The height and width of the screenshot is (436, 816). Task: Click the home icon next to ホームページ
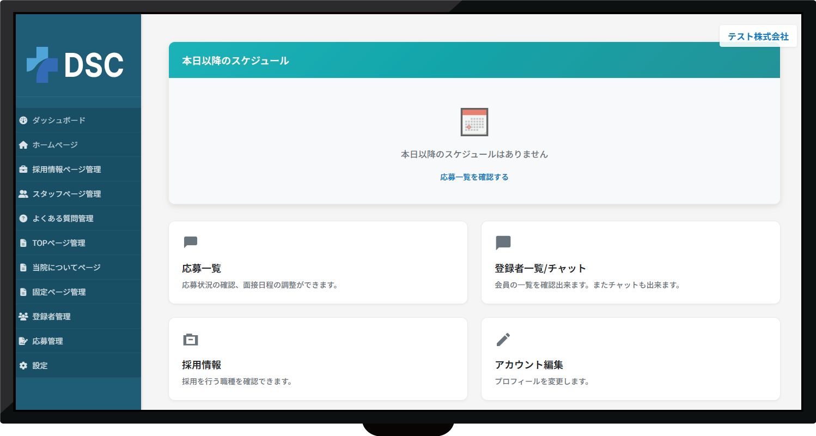click(x=22, y=144)
